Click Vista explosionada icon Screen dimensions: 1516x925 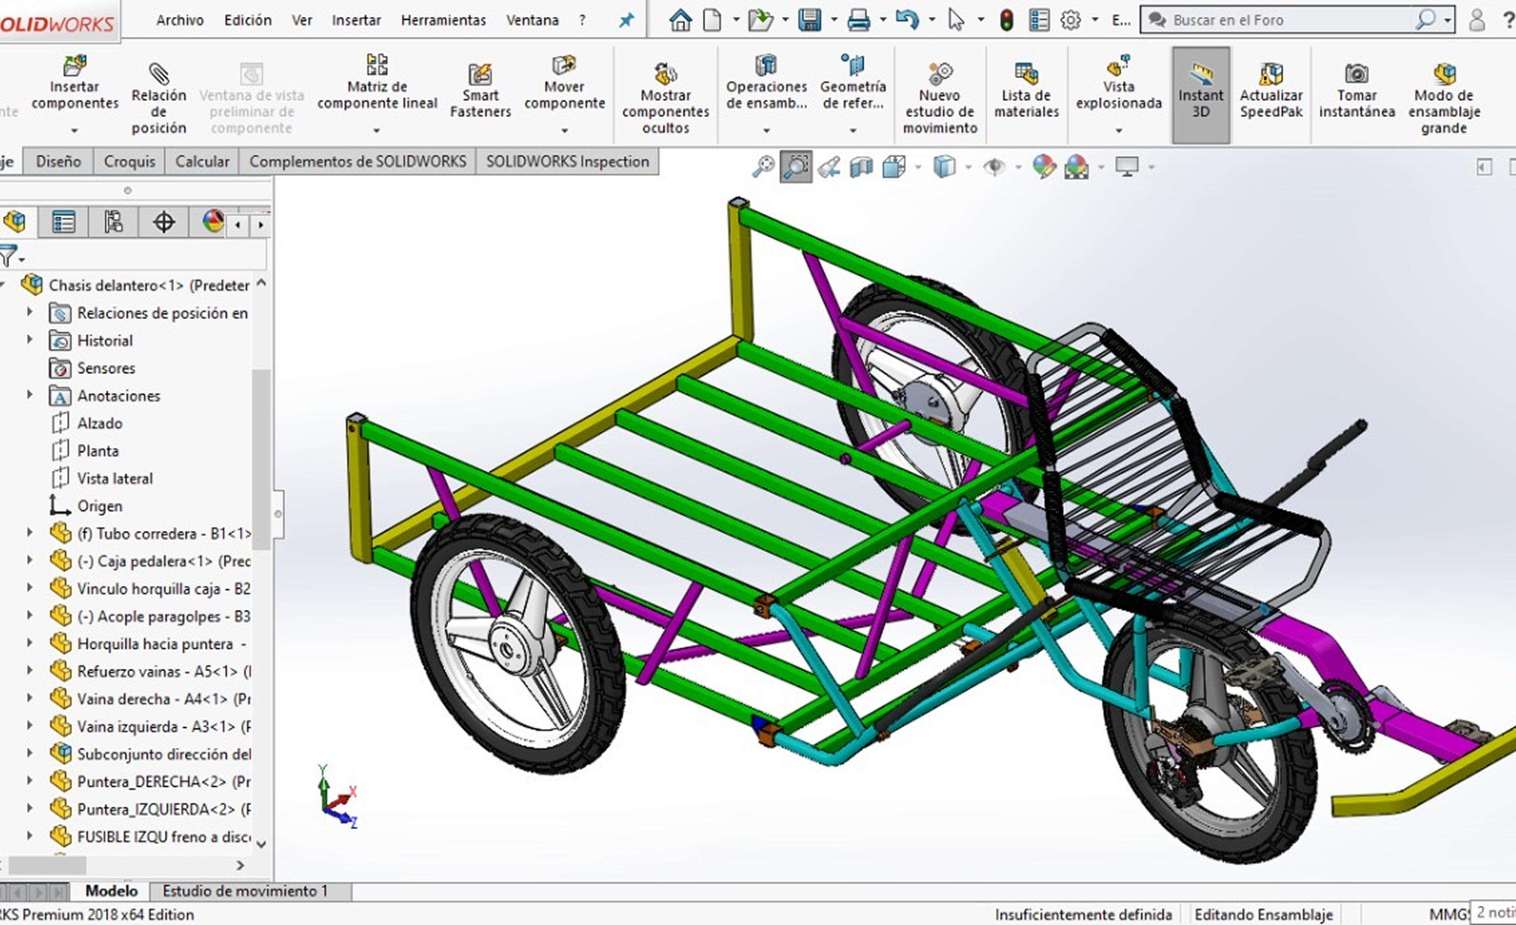point(1119,65)
